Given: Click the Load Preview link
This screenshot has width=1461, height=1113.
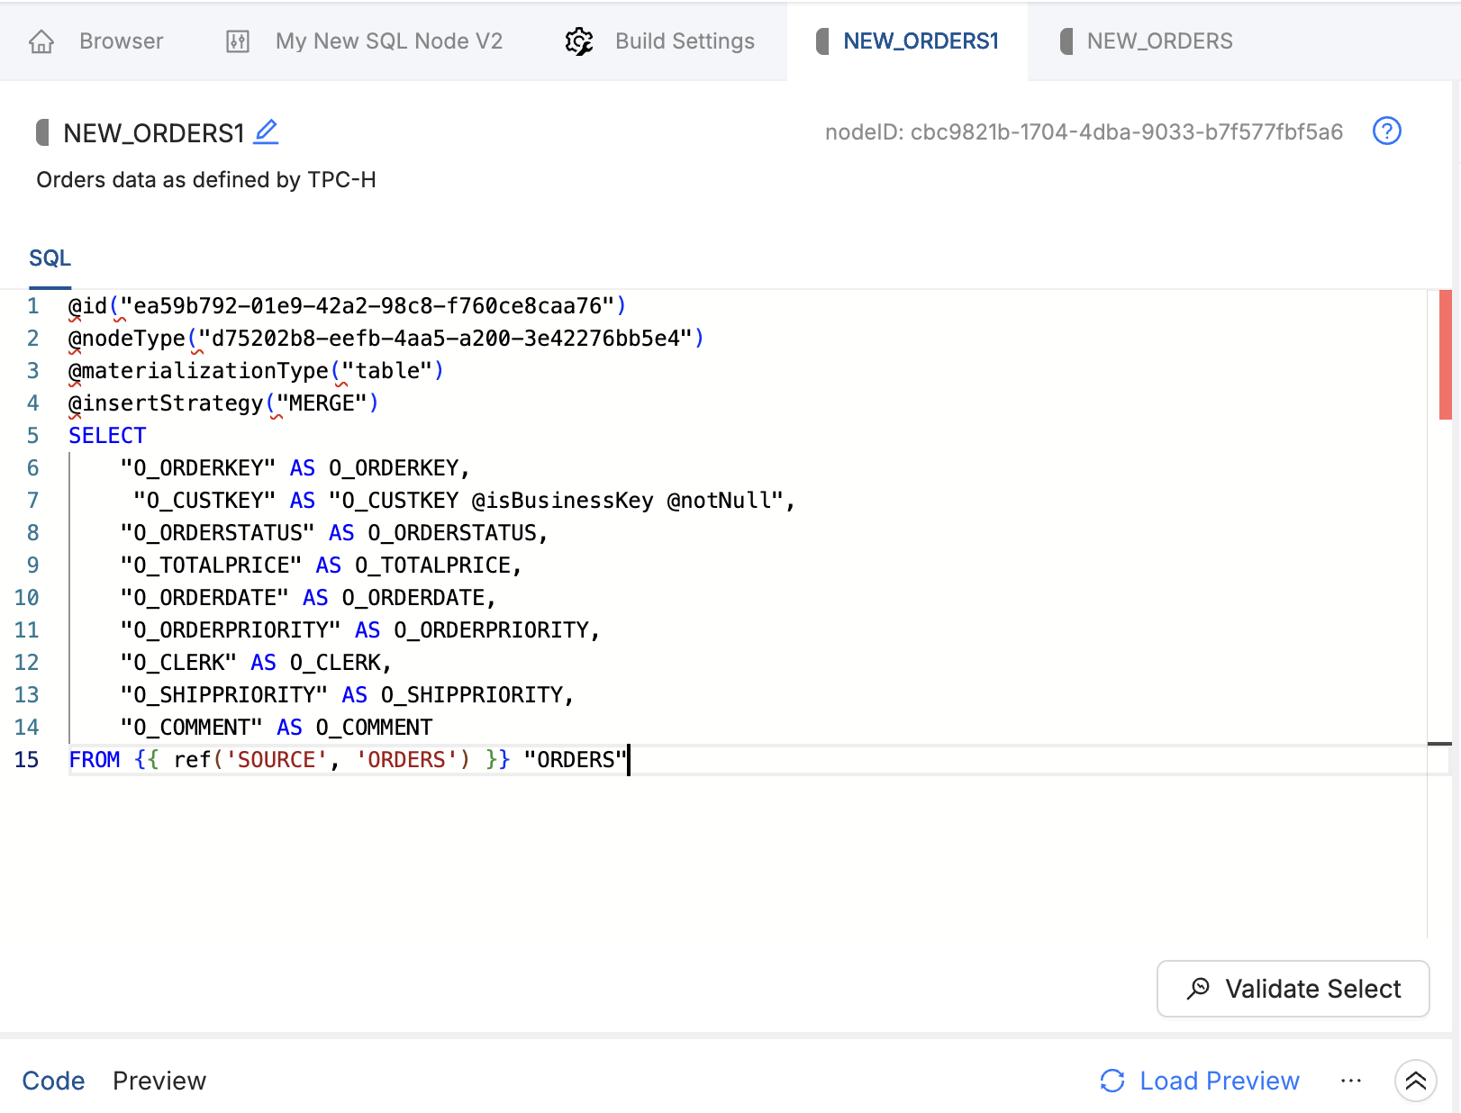Looking at the screenshot, I should click(1219, 1081).
